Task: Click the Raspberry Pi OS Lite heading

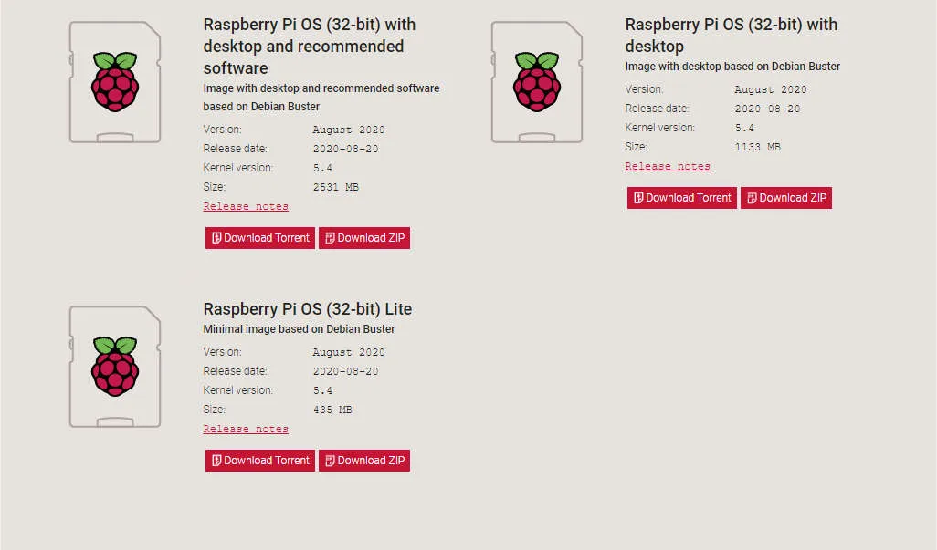Action: [x=307, y=309]
